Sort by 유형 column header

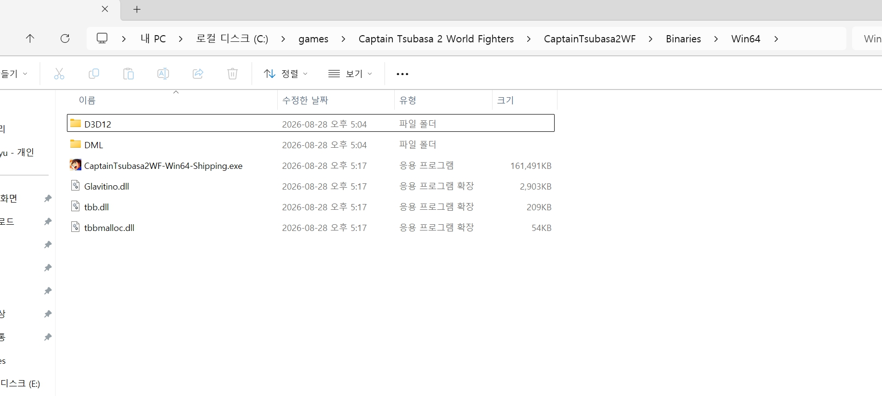click(408, 100)
